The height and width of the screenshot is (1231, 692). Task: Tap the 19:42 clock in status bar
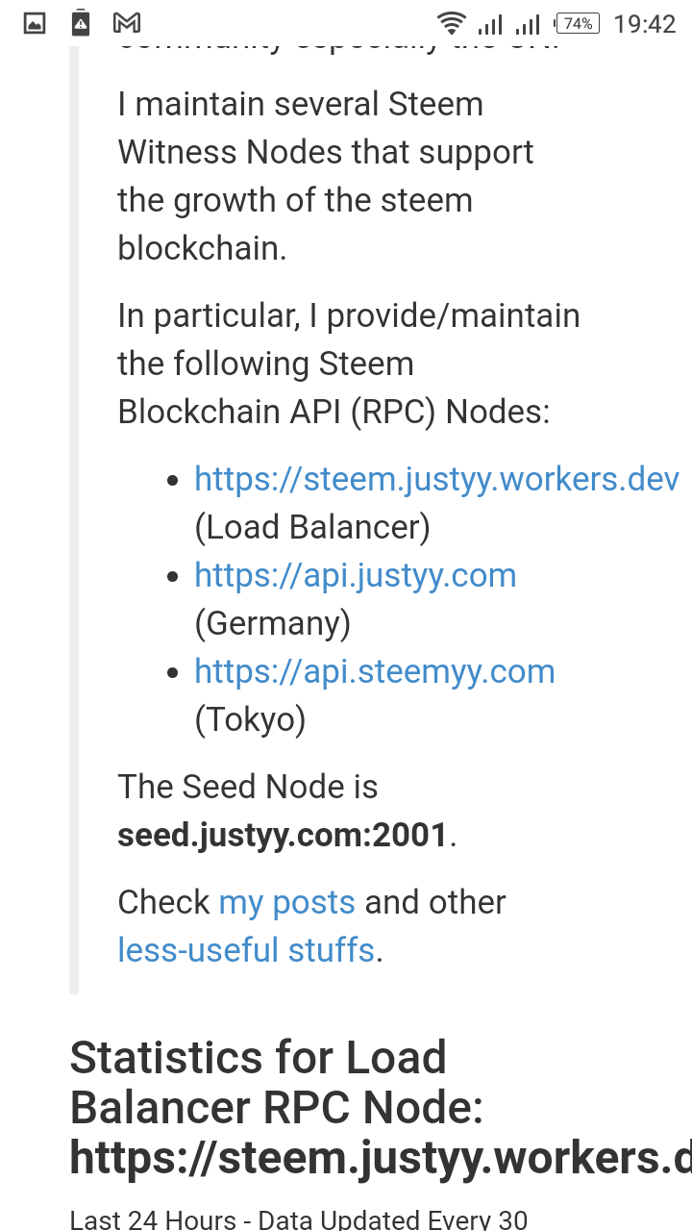tap(644, 23)
